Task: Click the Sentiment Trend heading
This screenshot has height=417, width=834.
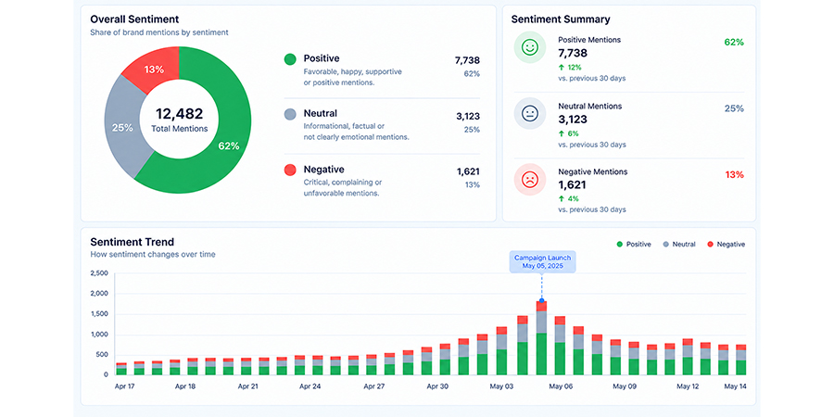Action: [x=132, y=242]
